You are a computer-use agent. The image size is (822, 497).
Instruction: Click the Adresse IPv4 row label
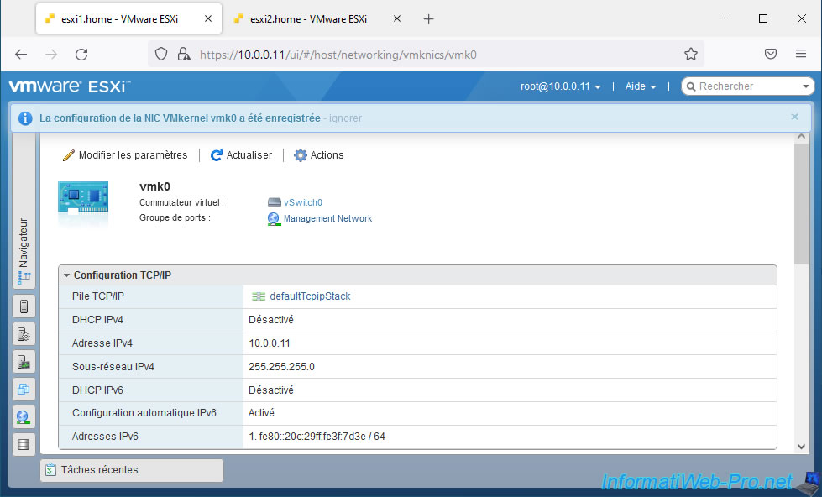[102, 343]
